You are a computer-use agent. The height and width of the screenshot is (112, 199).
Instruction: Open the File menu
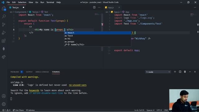point(8,2)
